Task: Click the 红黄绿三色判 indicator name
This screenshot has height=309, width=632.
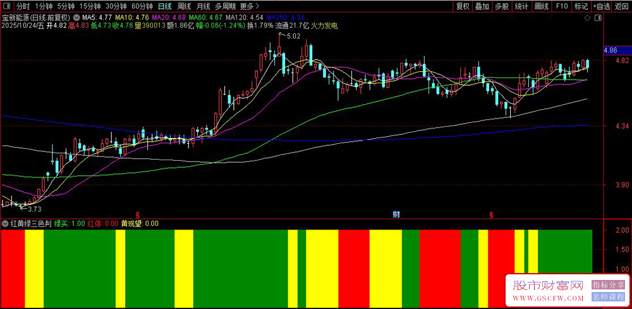Action: [30, 224]
